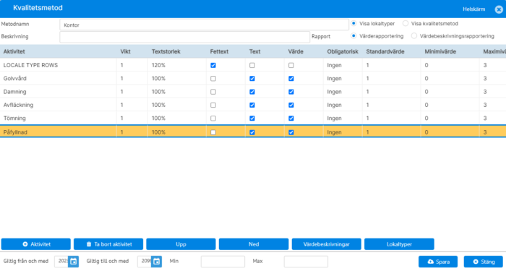Enable Fettext for Tömning row

click(x=213, y=118)
